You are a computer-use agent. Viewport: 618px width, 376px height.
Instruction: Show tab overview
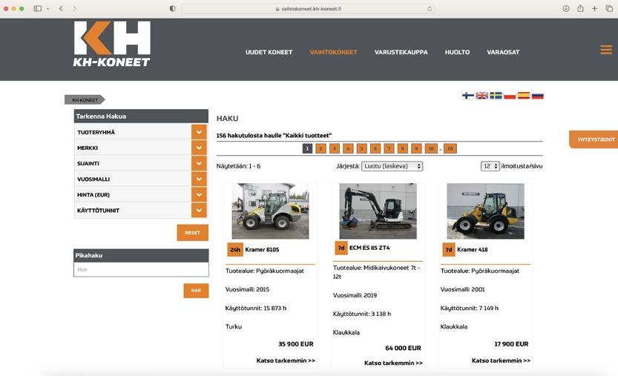click(609, 8)
